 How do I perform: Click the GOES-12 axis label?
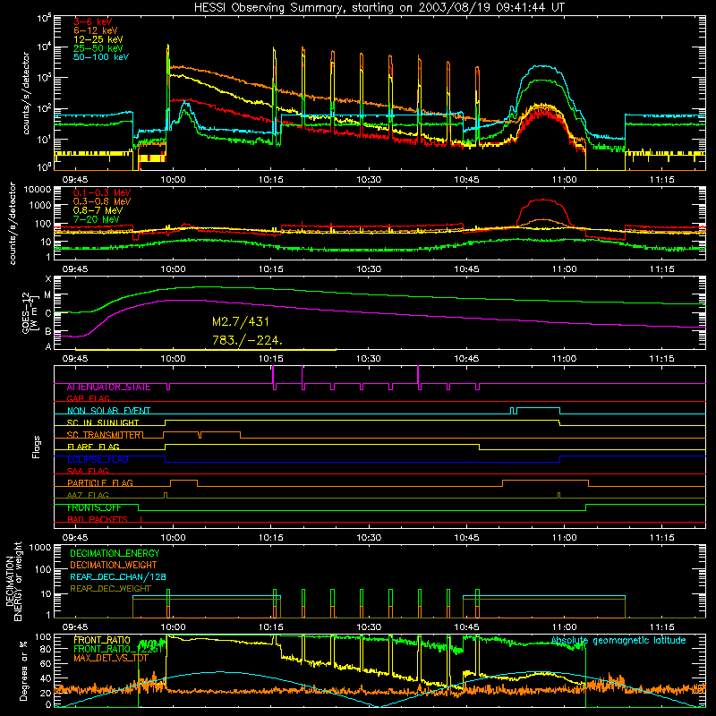tap(30, 312)
